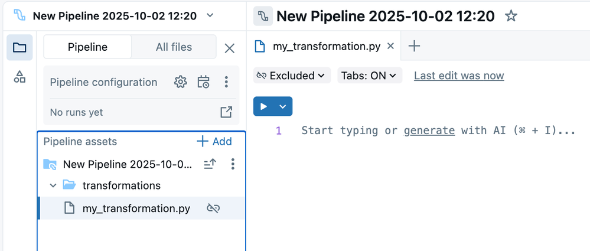Screen dimensions: 590x251
Task: Click the pipeline schedule calendar icon
Action: tap(203, 82)
